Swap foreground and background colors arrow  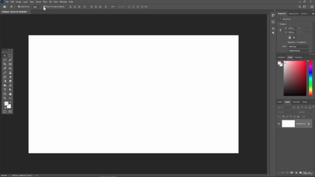pyautogui.click(x=10, y=102)
